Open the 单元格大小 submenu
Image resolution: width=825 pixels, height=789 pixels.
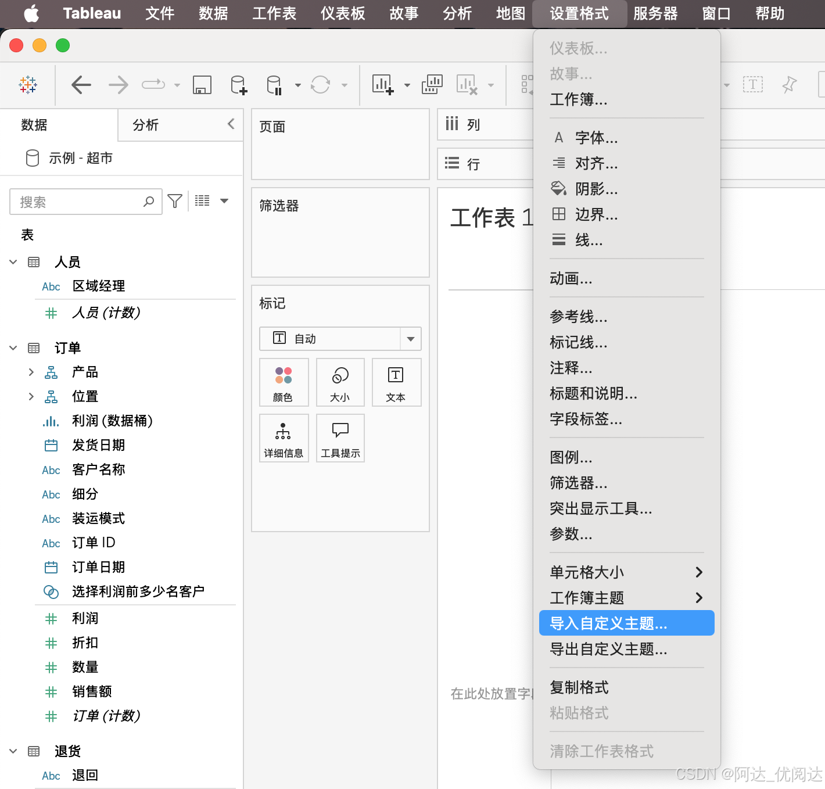(x=626, y=572)
